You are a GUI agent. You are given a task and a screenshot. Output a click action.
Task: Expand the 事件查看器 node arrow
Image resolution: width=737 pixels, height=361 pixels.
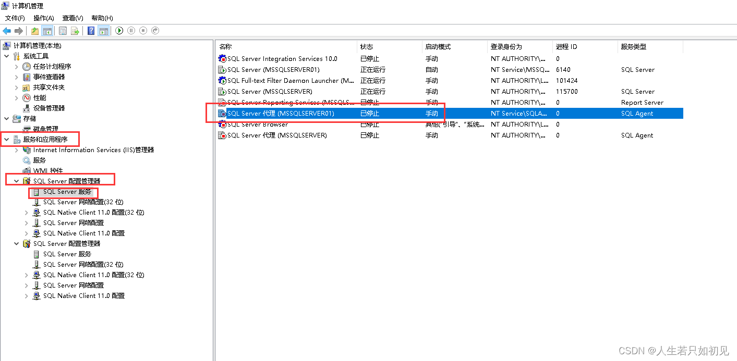click(17, 77)
